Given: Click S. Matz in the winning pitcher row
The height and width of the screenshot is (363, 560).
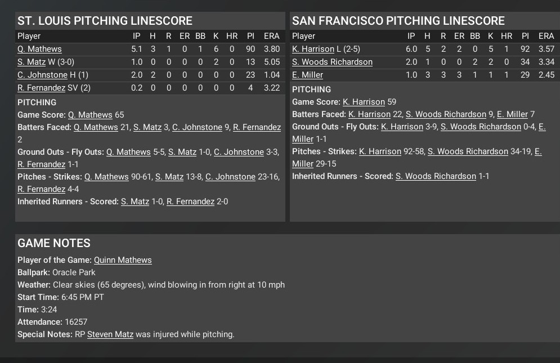Looking at the screenshot, I should coord(32,62).
